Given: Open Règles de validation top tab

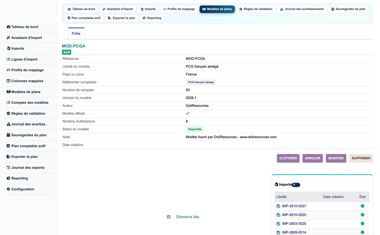Looking at the screenshot, I should (x=256, y=9).
